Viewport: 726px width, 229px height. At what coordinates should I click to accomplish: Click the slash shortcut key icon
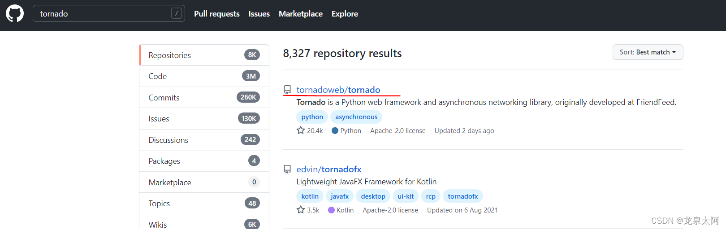[x=177, y=13]
